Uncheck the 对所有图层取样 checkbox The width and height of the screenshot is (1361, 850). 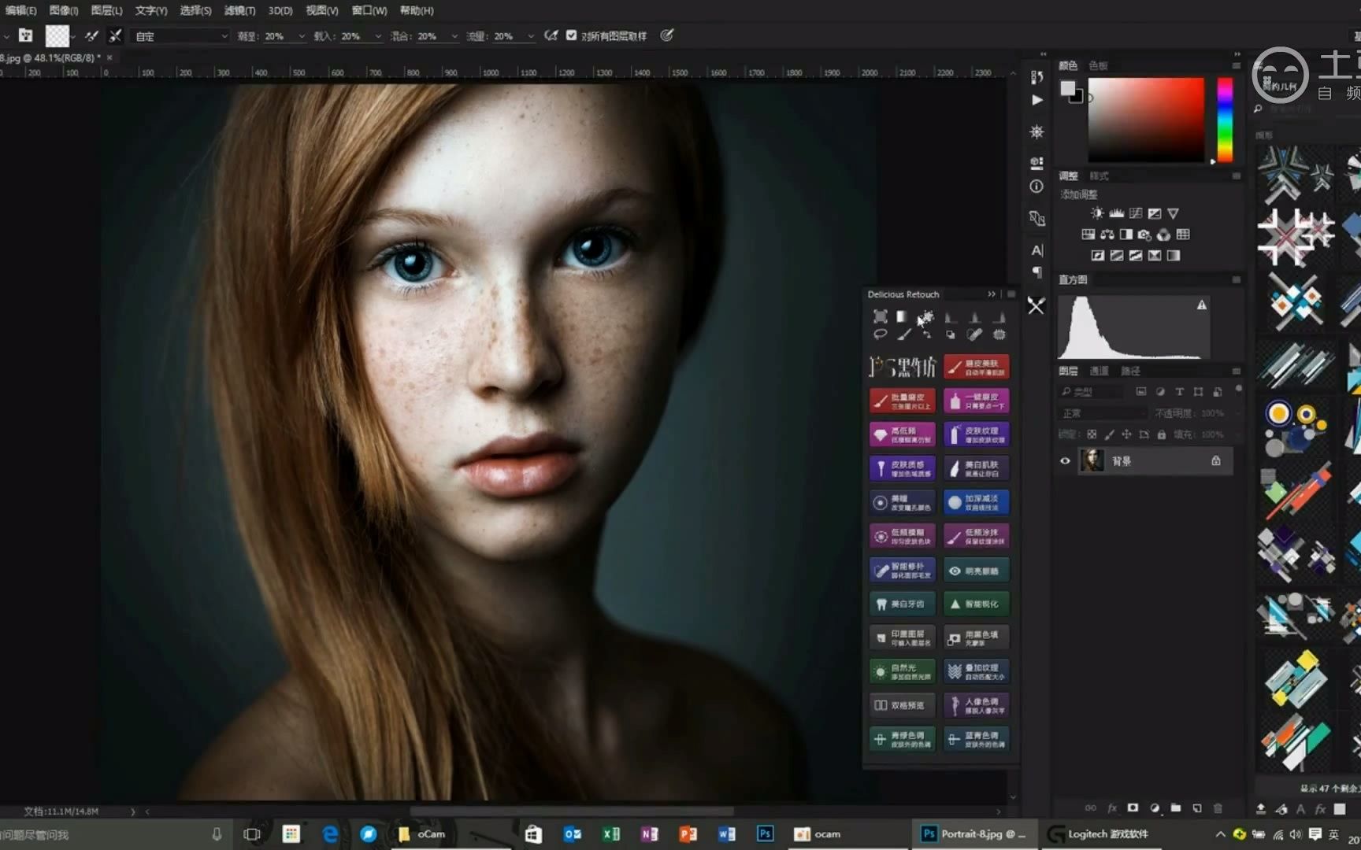pos(571,35)
